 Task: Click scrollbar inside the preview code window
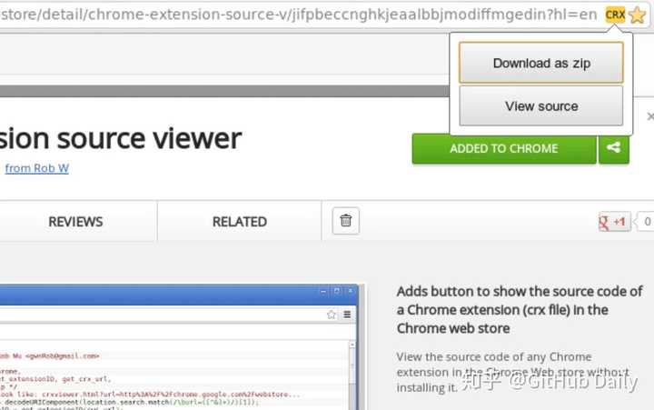(x=352, y=375)
